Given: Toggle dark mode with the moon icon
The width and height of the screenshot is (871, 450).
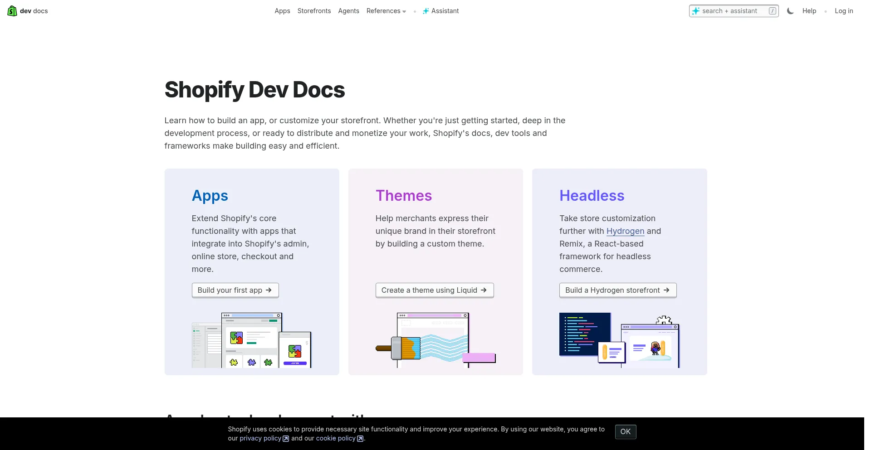Looking at the screenshot, I should (x=790, y=11).
